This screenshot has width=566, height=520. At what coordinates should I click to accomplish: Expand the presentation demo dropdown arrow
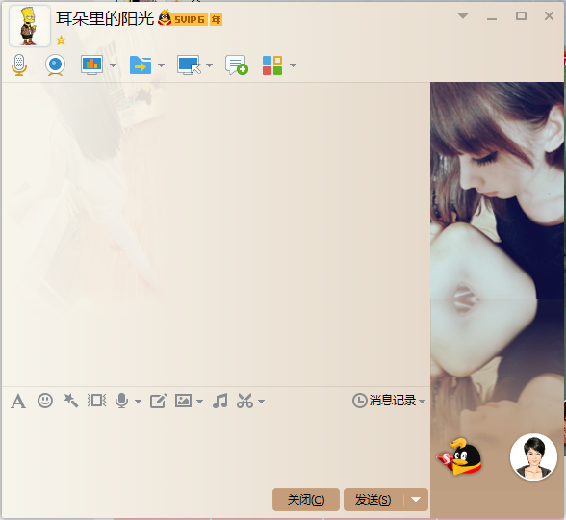tap(113, 65)
